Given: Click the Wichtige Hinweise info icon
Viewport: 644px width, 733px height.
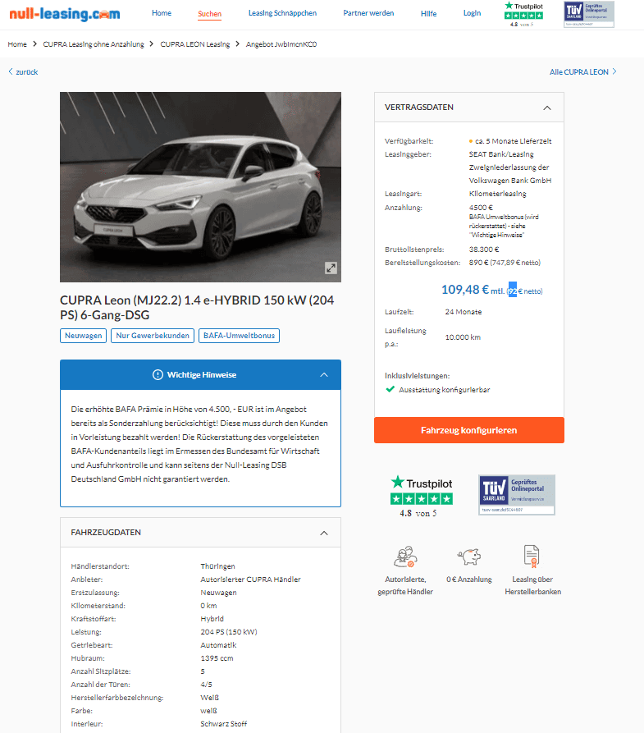Looking at the screenshot, I should click(158, 375).
